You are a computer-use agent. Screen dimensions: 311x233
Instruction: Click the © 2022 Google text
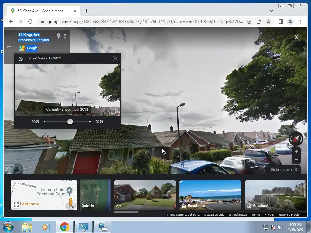coord(214,215)
